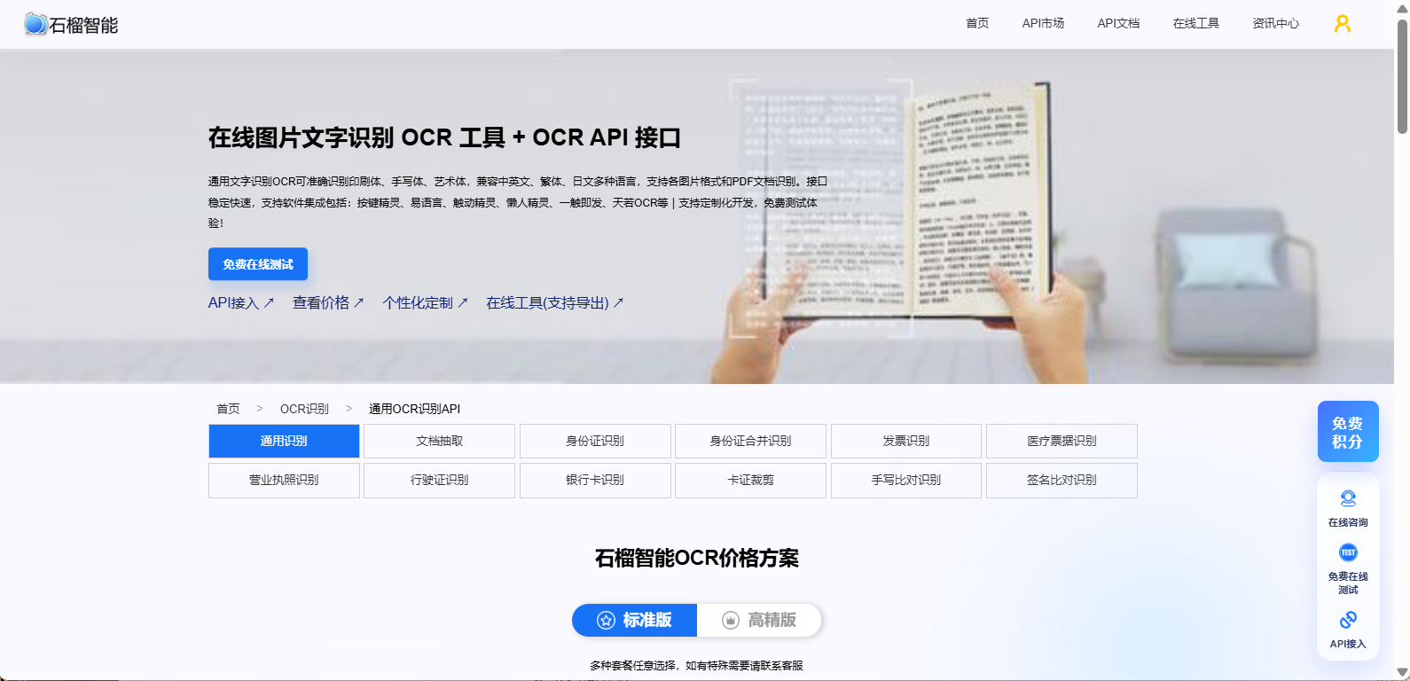This screenshot has height=681, width=1410.
Task: Follow the 个性化定制 ↗ link
Action: [x=425, y=303]
